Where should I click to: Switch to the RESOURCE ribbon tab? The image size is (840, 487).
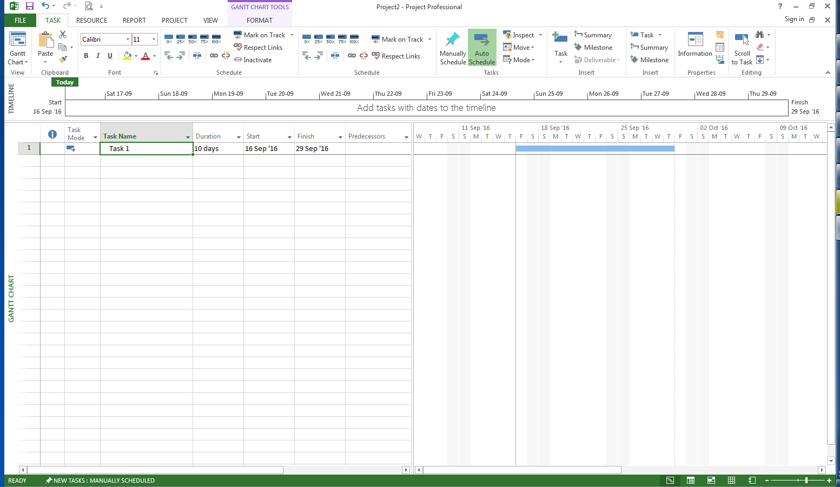point(91,21)
